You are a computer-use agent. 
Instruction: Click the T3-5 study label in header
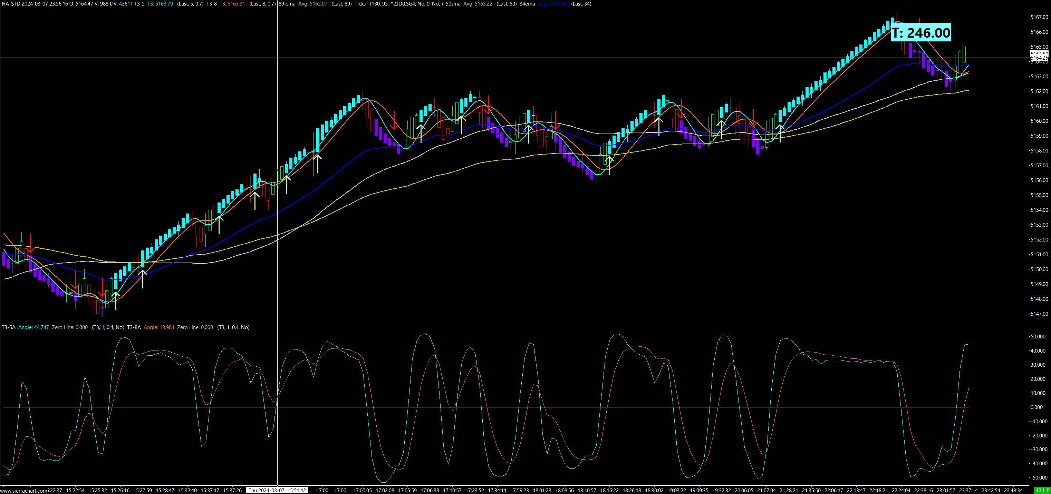[x=139, y=4]
